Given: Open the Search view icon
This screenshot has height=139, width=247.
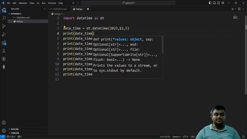Looking at the screenshot, I should tap(4, 18).
